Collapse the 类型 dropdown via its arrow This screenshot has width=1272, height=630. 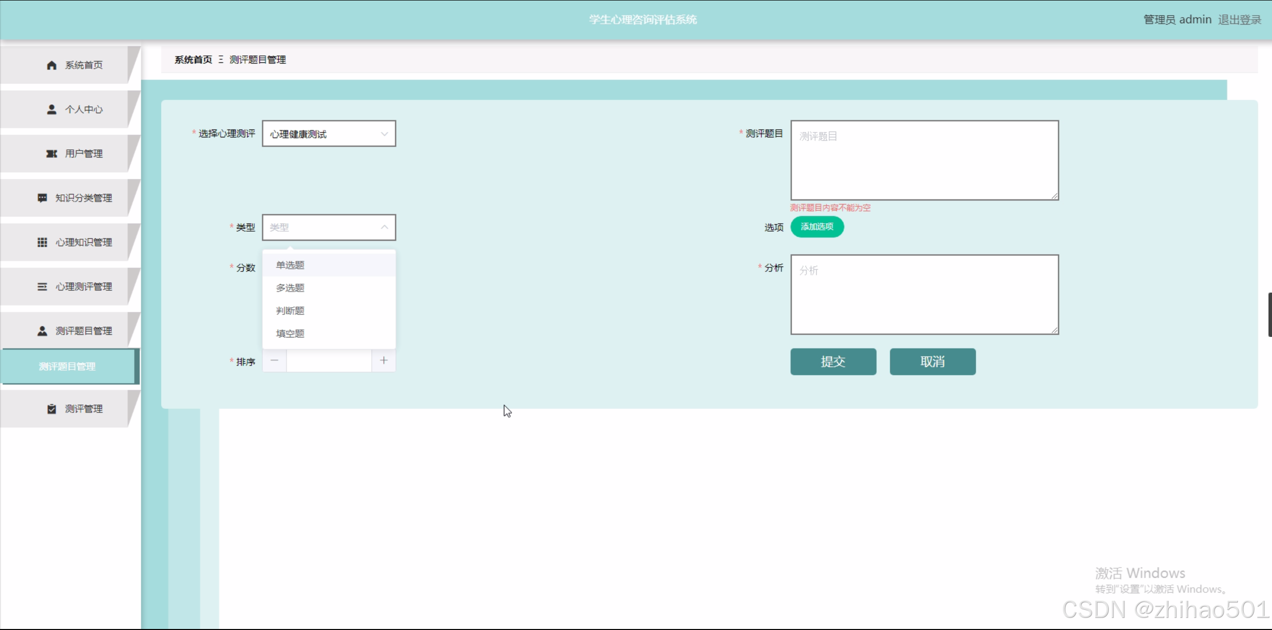(384, 227)
